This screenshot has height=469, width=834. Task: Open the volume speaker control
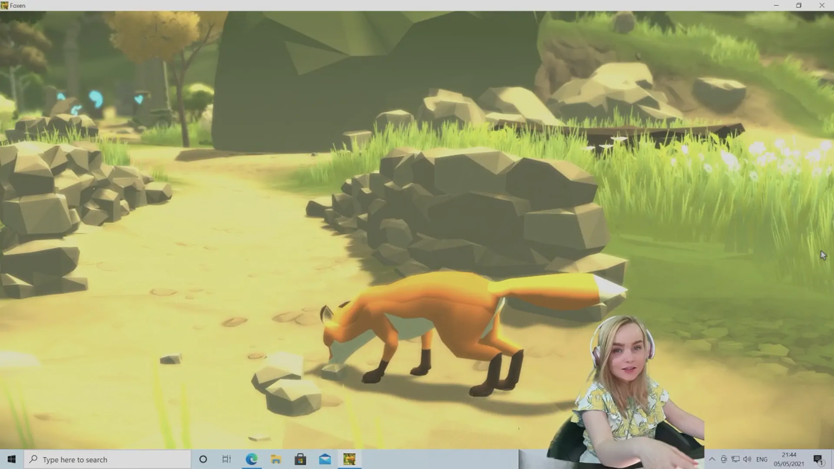[747, 459]
